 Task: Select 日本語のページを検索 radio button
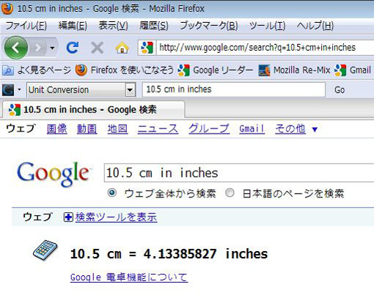pos(230,193)
